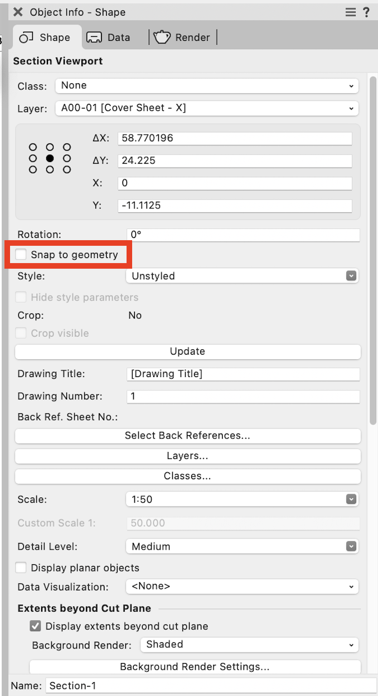
Task: Toggle Display planar objects checkbox
Action: click(x=21, y=568)
